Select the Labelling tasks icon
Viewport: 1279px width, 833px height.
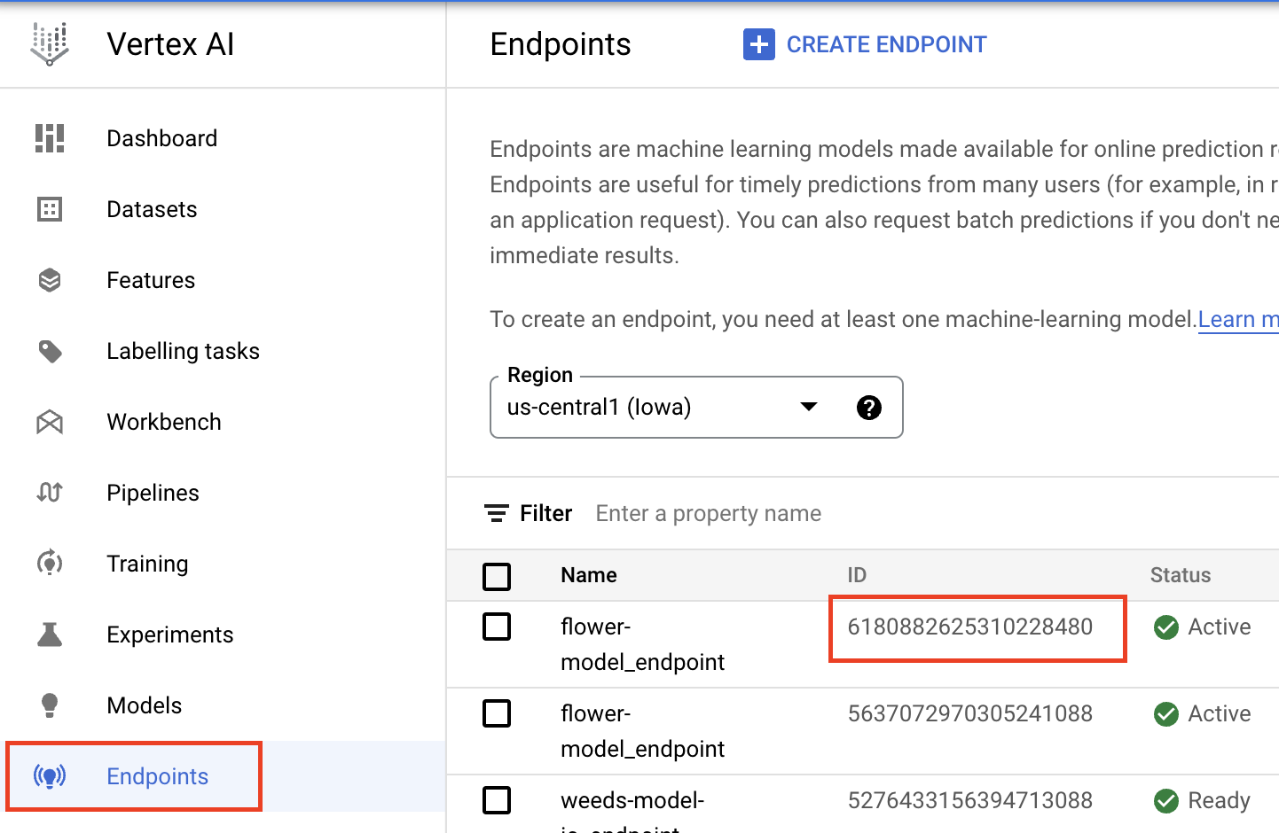click(50, 351)
